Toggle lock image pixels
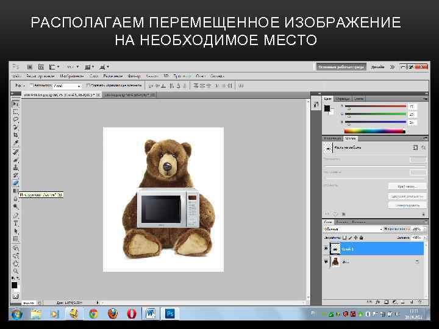Viewport: 439px width, 329px height. pos(350,238)
